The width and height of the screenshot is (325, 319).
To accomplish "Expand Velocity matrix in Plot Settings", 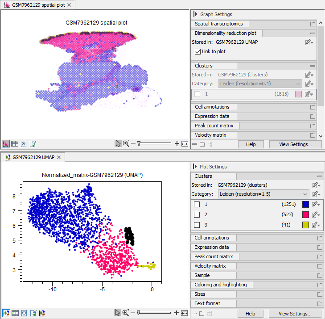I will (x=320, y=266).
